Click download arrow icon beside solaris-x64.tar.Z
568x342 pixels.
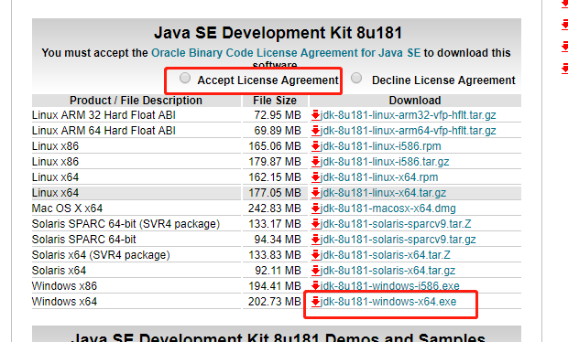point(315,255)
